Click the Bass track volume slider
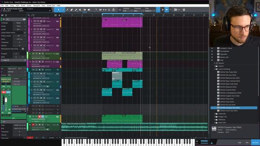Screen dimensions: 260x146 tap(39, 24)
